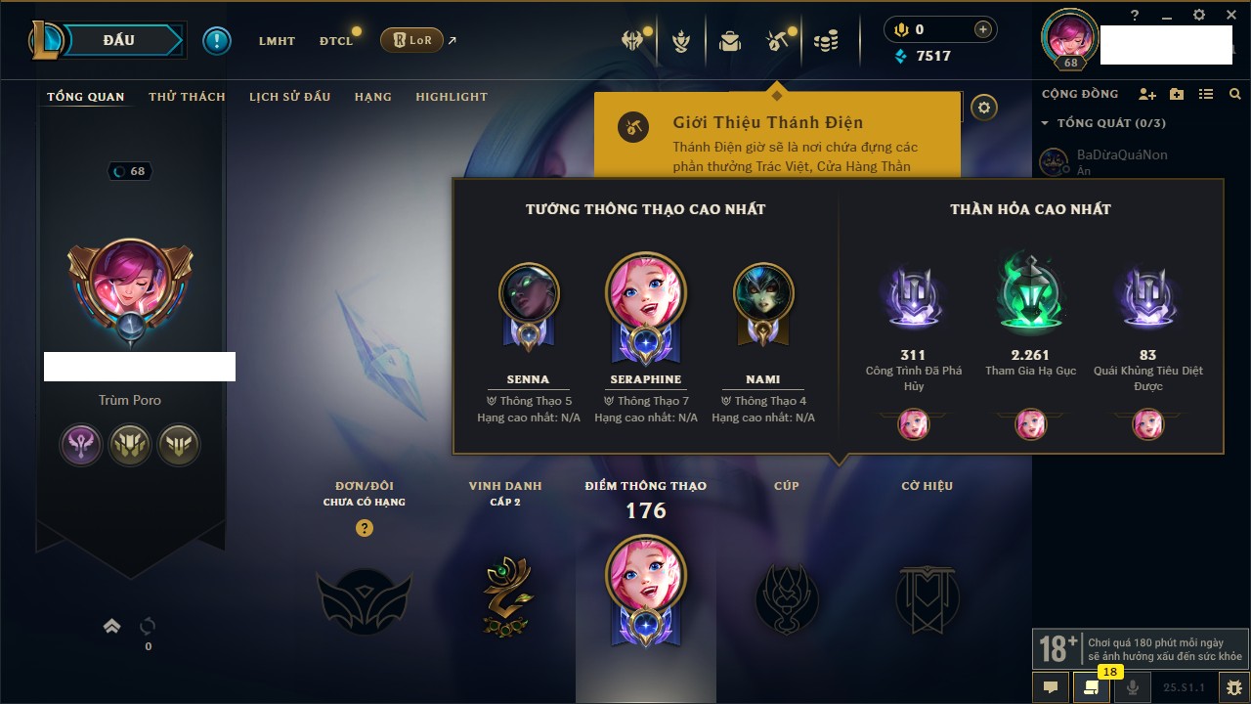This screenshot has width=1251, height=704.
Task: Open the Loot hammer icon
Action: point(775,41)
